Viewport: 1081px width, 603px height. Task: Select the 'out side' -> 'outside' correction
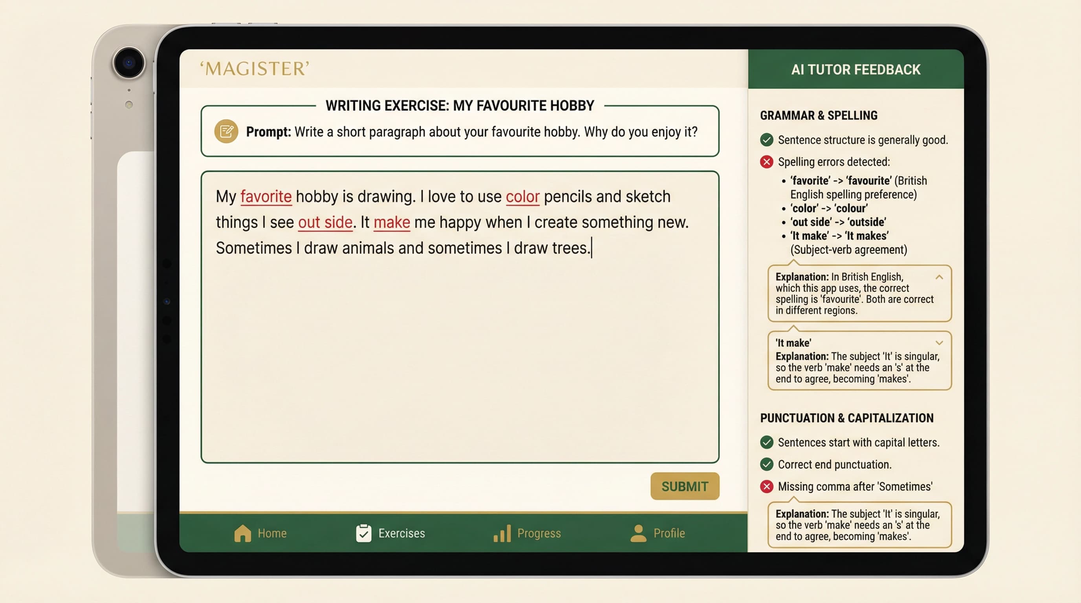pos(838,222)
